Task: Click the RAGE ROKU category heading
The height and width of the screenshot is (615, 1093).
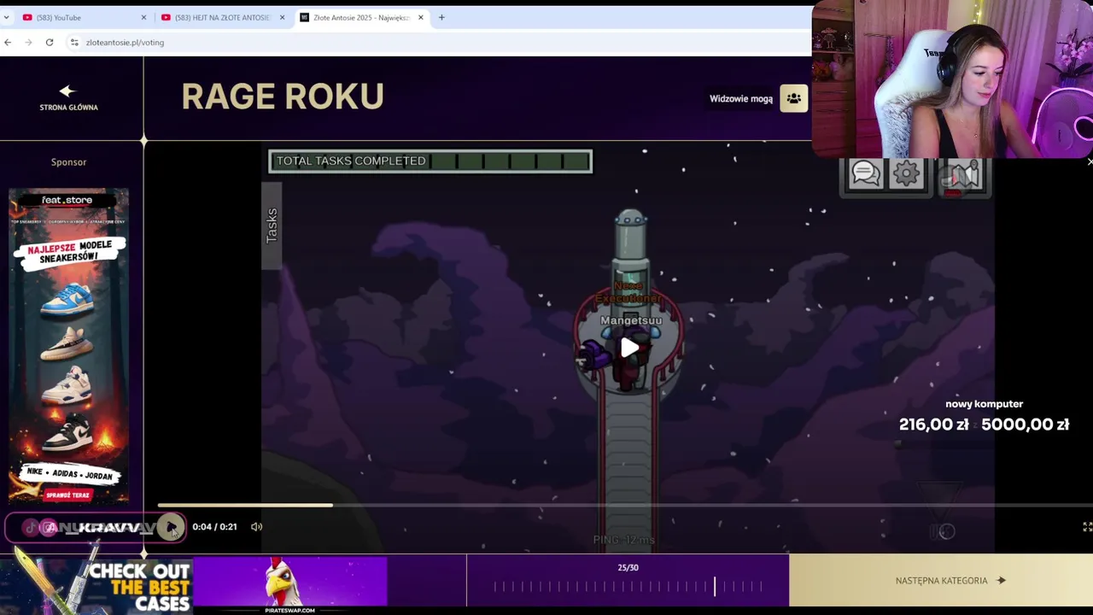Action: tap(283, 97)
